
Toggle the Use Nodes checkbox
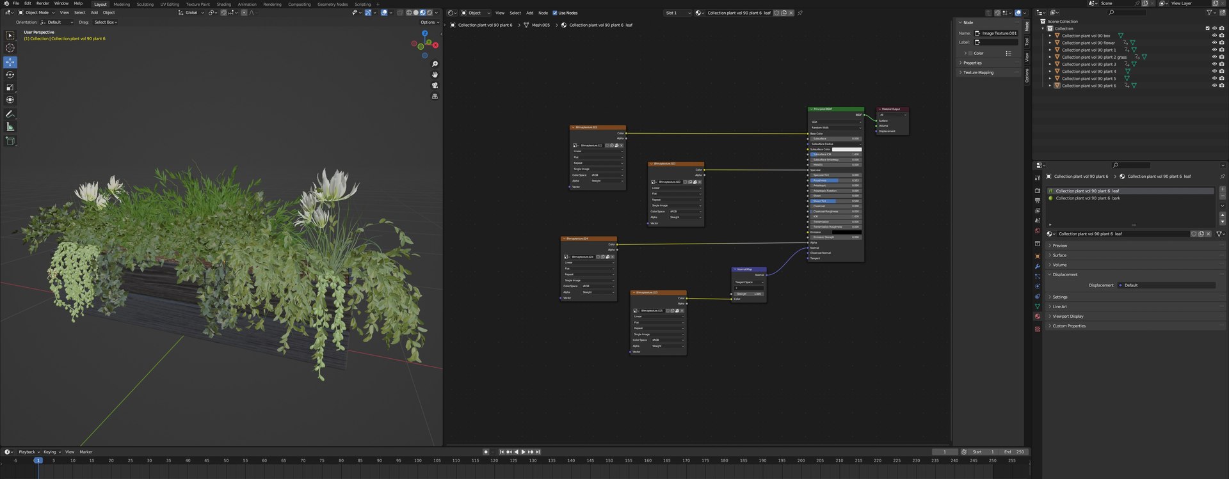555,13
